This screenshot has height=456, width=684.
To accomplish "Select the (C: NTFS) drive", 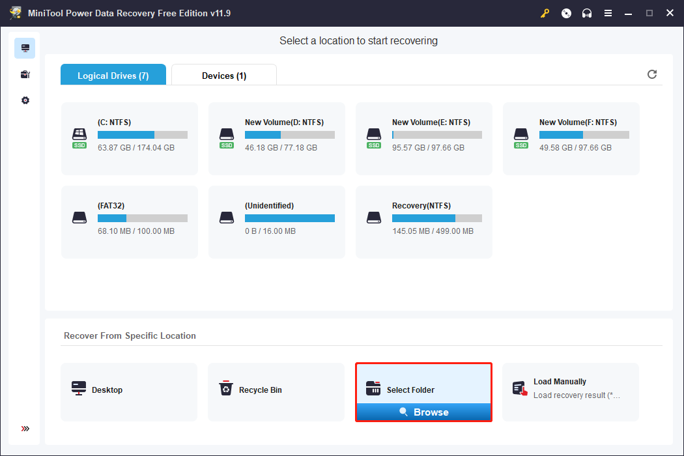I will (130, 138).
